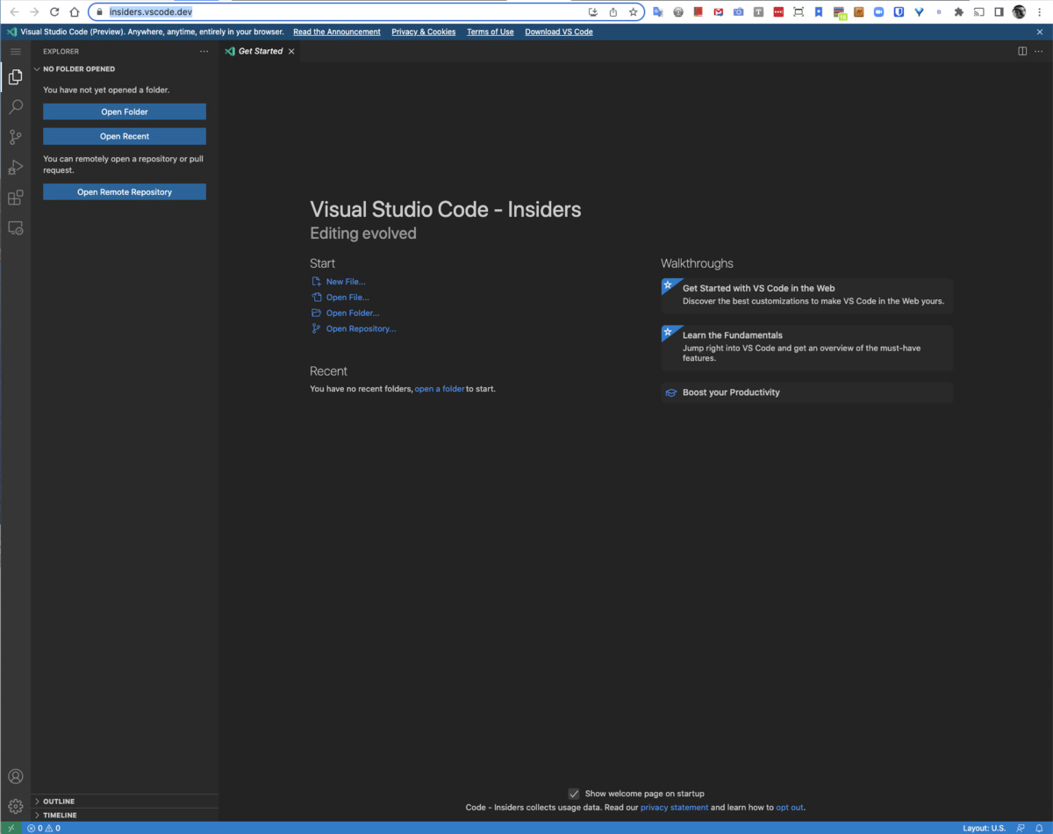1053x834 pixels.
Task: Select the Source Control icon
Action: [15, 137]
